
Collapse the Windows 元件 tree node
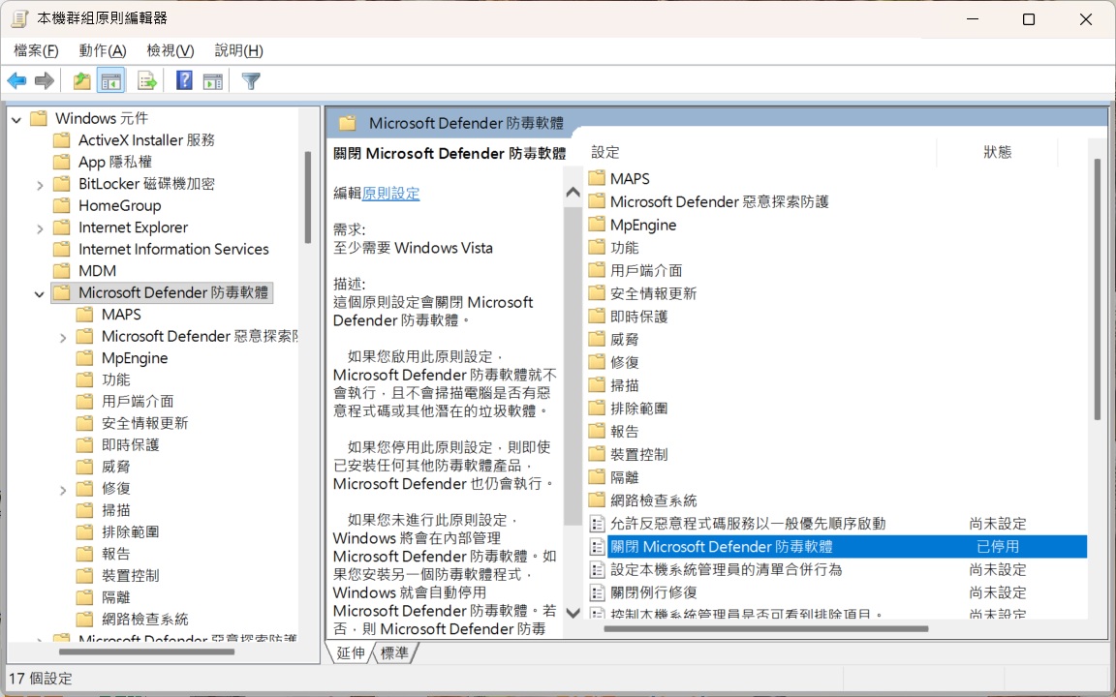pyautogui.click(x=16, y=119)
